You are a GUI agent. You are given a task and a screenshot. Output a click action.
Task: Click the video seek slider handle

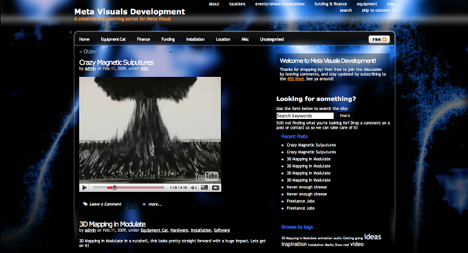coord(114,188)
